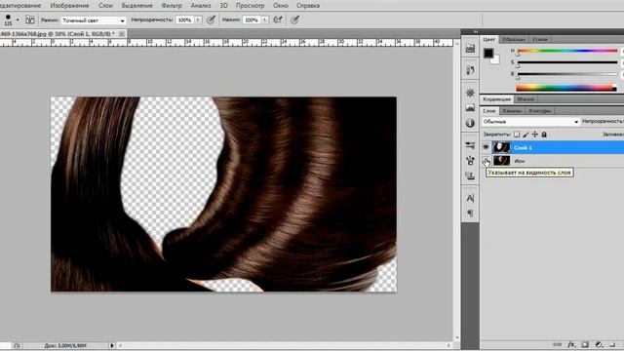Select Слой 1 layer thumbnail
Viewport: 624px width, 351px height.
point(501,147)
